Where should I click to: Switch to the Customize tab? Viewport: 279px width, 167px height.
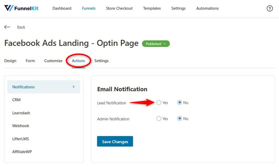(53, 61)
